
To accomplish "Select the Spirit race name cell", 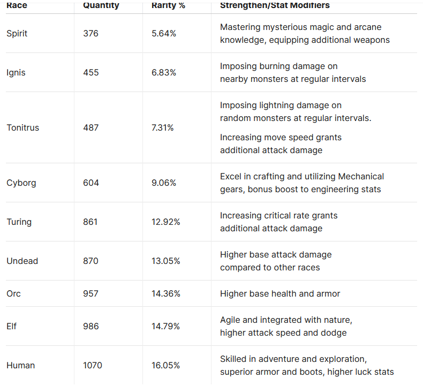I will (x=17, y=33).
